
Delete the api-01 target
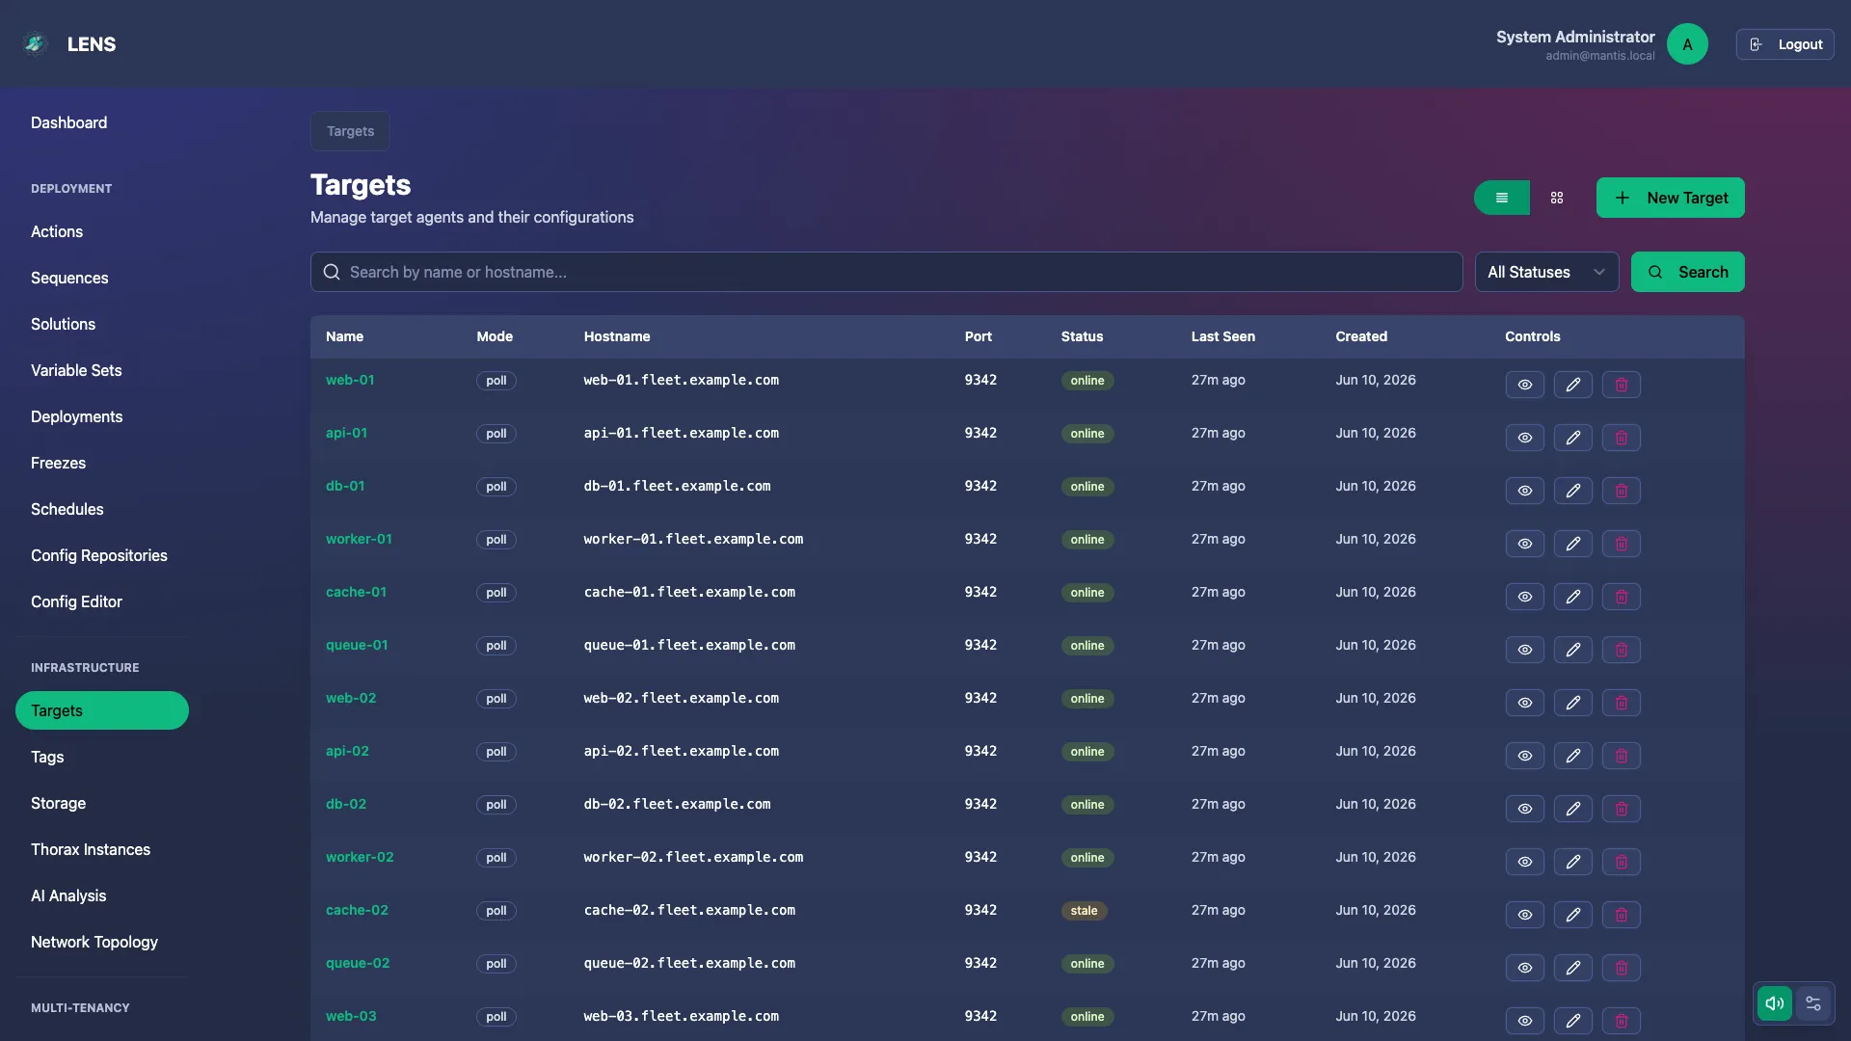coord(1622,438)
